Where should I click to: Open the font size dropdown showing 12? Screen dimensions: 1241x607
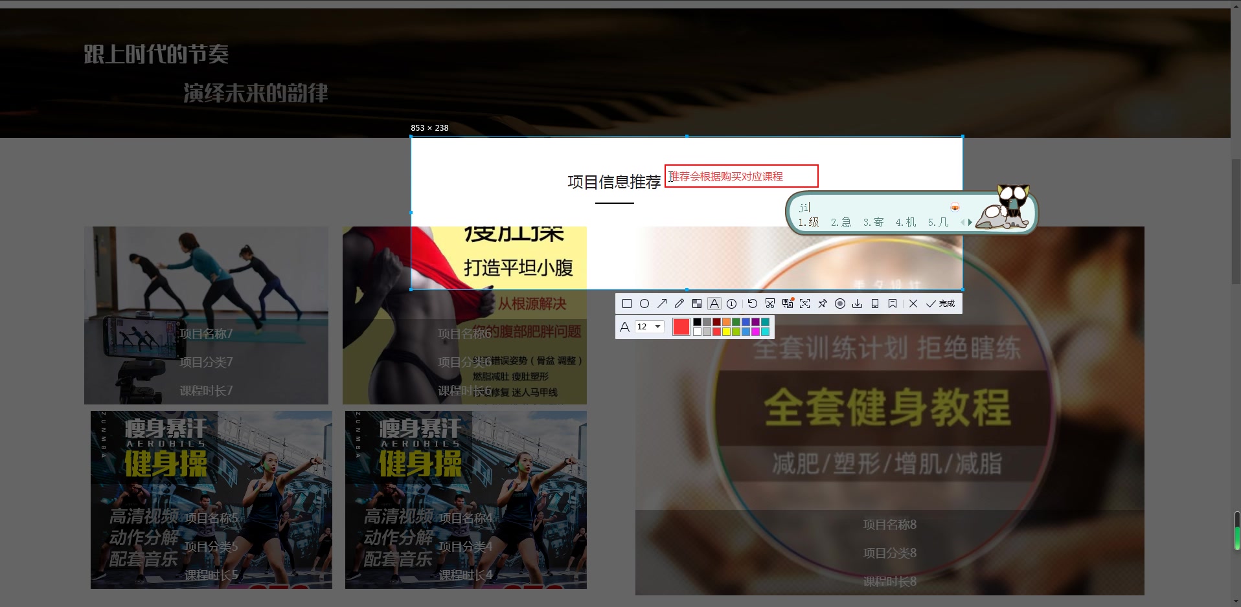pos(649,326)
